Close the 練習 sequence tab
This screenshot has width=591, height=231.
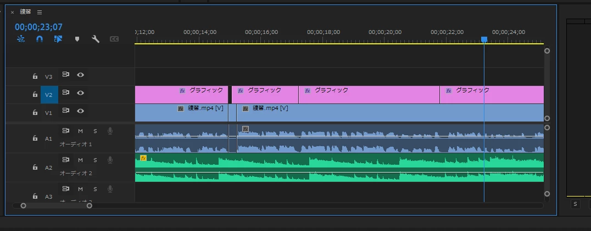pyautogui.click(x=13, y=12)
